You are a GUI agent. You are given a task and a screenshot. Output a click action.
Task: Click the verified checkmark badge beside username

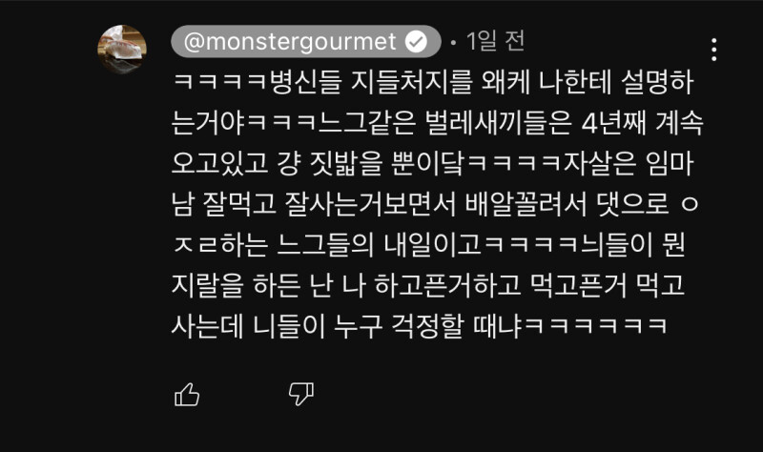pos(417,41)
